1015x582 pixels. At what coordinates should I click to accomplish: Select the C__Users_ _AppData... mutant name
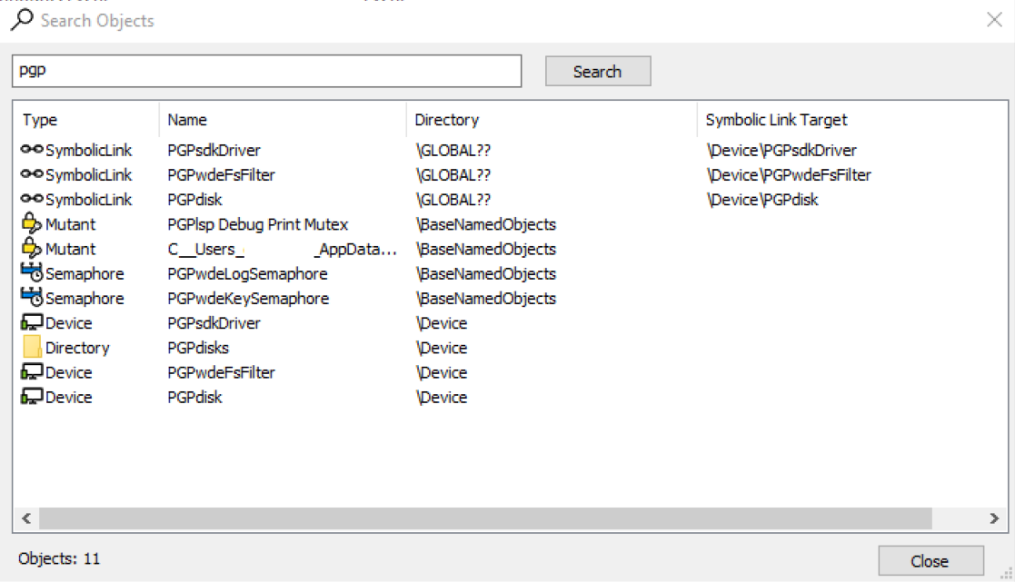click(x=282, y=249)
